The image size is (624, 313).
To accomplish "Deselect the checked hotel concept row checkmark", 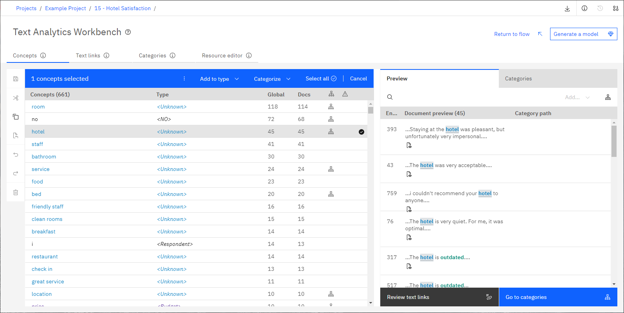I will pos(361,132).
